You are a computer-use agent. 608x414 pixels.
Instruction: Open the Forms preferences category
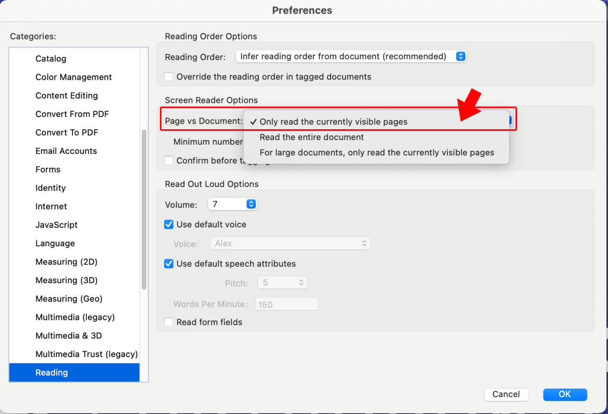(x=47, y=169)
